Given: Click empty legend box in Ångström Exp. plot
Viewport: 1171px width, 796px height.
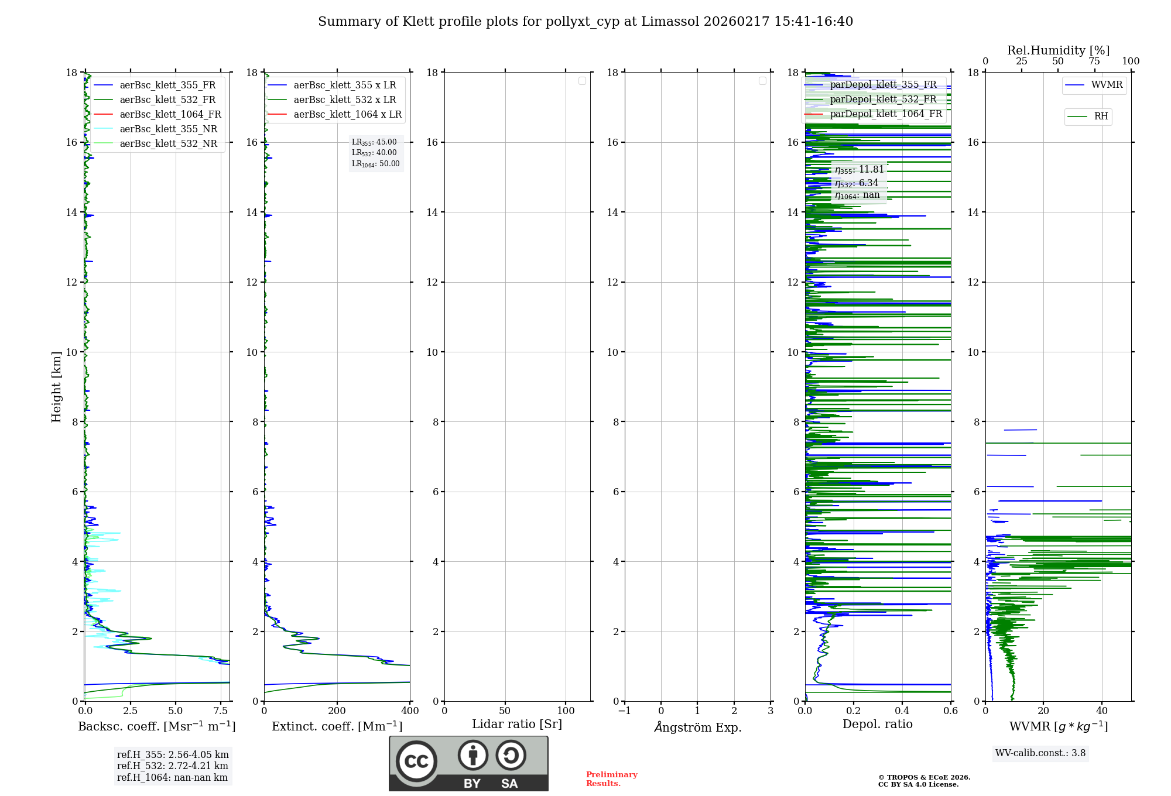Looking at the screenshot, I should click(762, 81).
